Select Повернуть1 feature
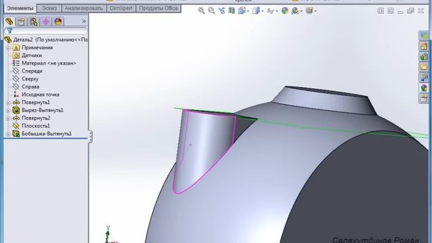432x243 pixels. (36, 102)
